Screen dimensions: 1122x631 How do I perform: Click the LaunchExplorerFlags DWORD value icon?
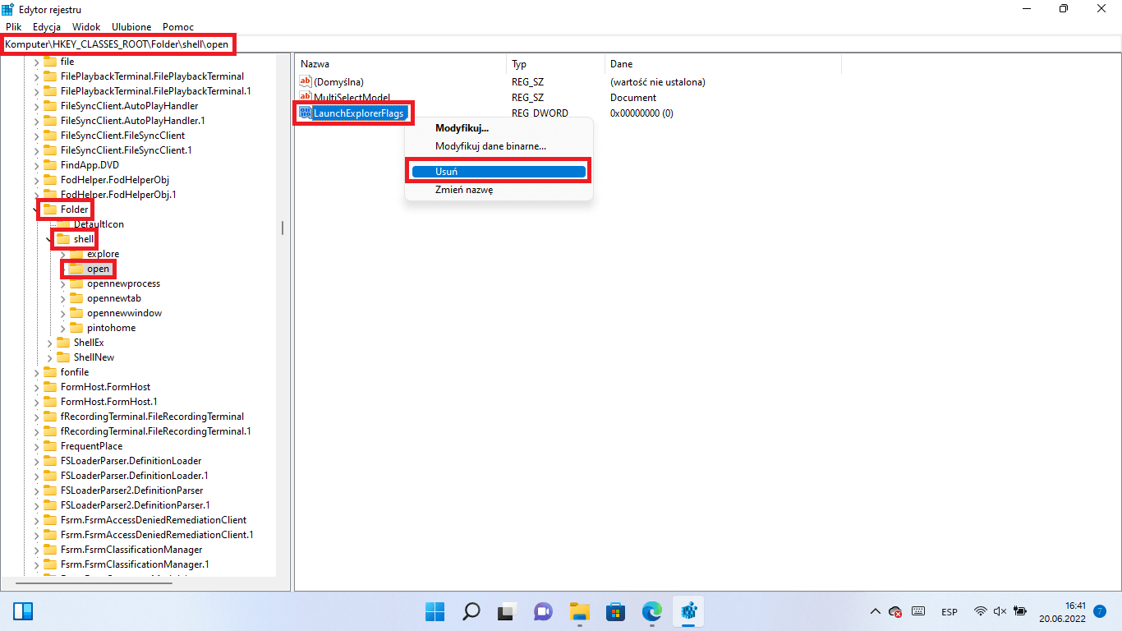tap(306, 113)
